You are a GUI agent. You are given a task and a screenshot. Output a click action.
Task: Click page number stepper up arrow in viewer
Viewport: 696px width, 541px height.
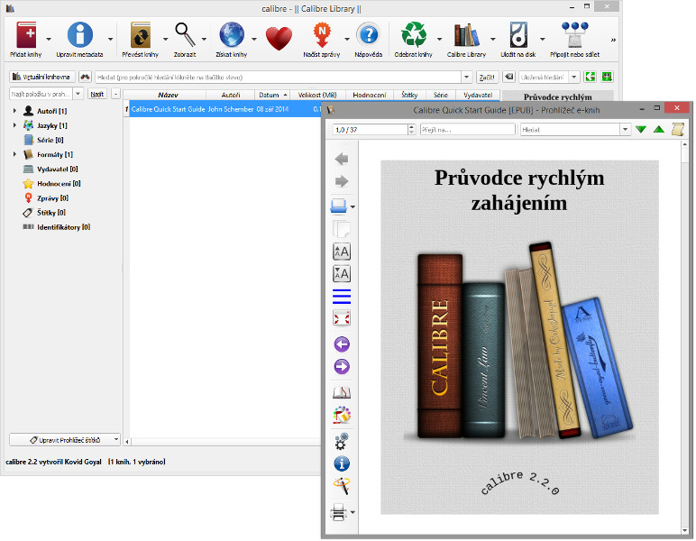pos(411,127)
